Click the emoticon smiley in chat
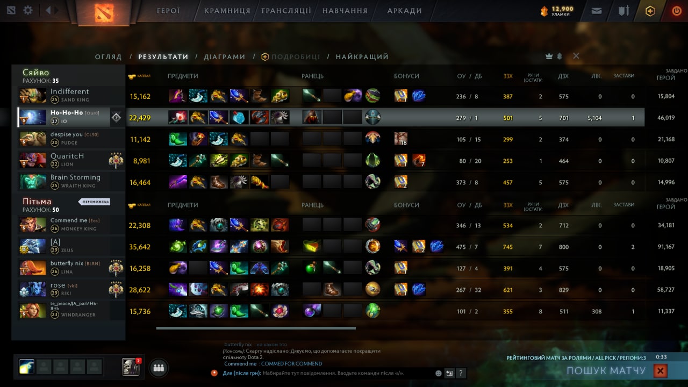688x387 pixels. [439, 373]
